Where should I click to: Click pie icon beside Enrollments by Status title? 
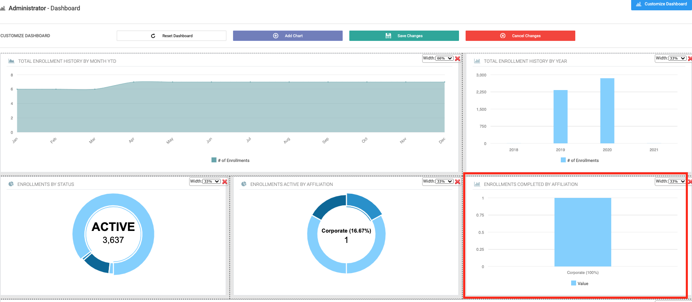(11, 184)
